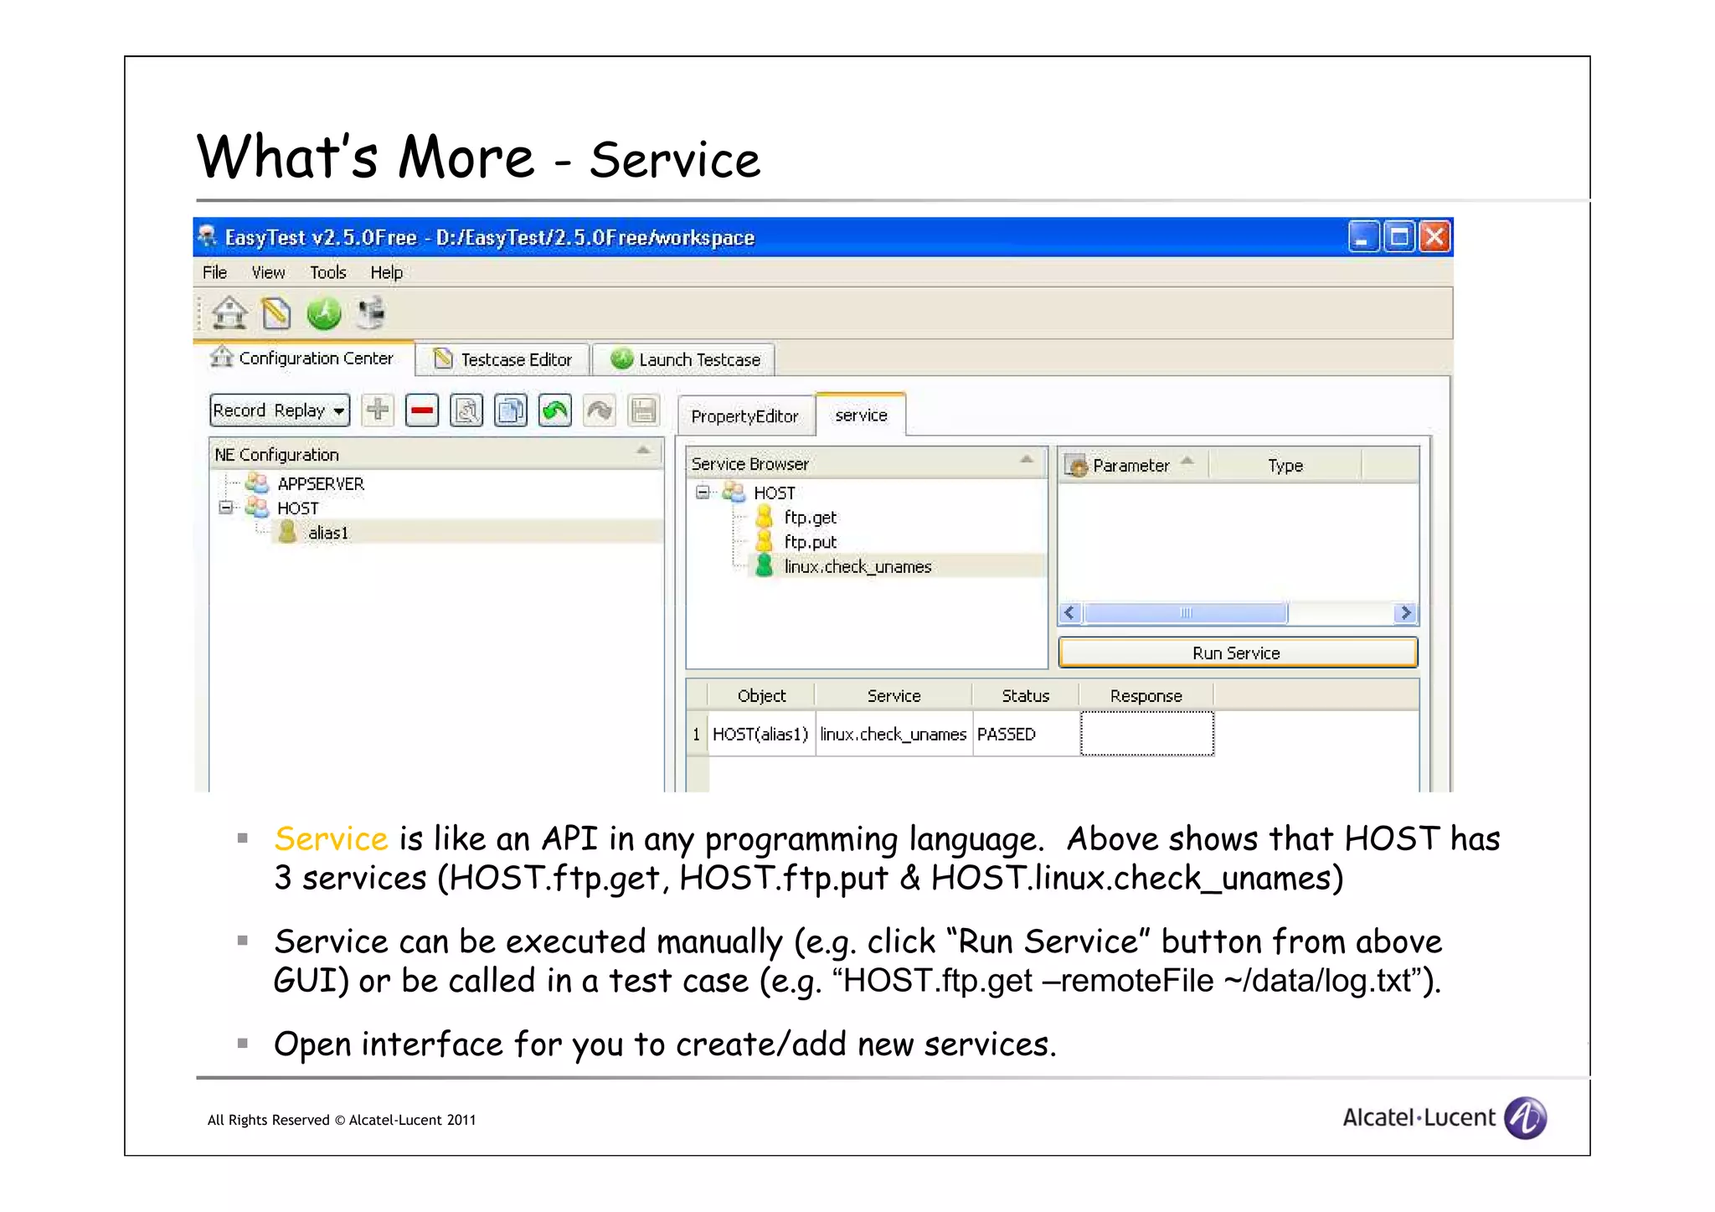Select APPSERVER in NE Configuration tree
Screen dimensions: 1715x1212
coord(320,483)
